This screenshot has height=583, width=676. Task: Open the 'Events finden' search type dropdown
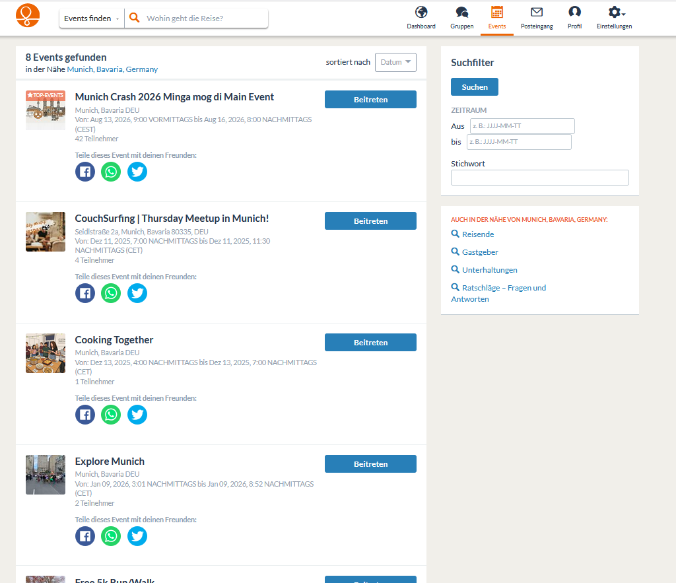click(x=92, y=18)
